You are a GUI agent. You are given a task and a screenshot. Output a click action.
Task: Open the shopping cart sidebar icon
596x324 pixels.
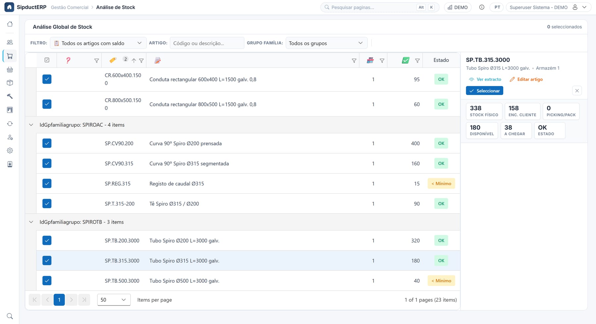(10, 56)
